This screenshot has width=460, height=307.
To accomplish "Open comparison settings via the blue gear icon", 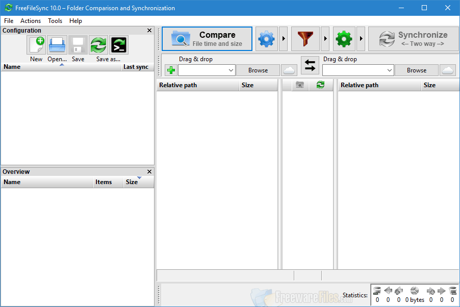I will click(266, 38).
